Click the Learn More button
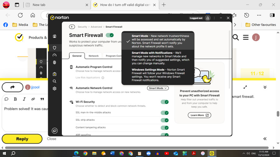The image size is (280, 157). click(199, 115)
